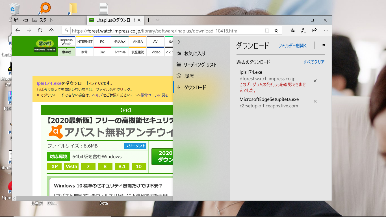
Task: Click >>紹介ページに戻る link
Action: pos(152,95)
